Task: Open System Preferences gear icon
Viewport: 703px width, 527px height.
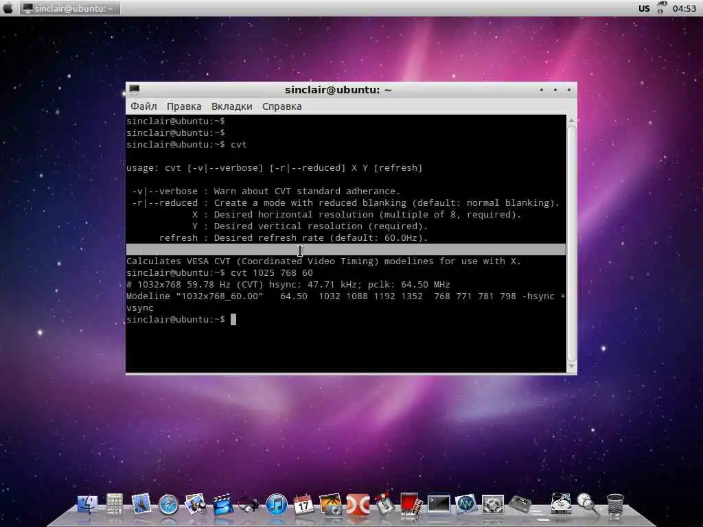Action: coord(493,505)
